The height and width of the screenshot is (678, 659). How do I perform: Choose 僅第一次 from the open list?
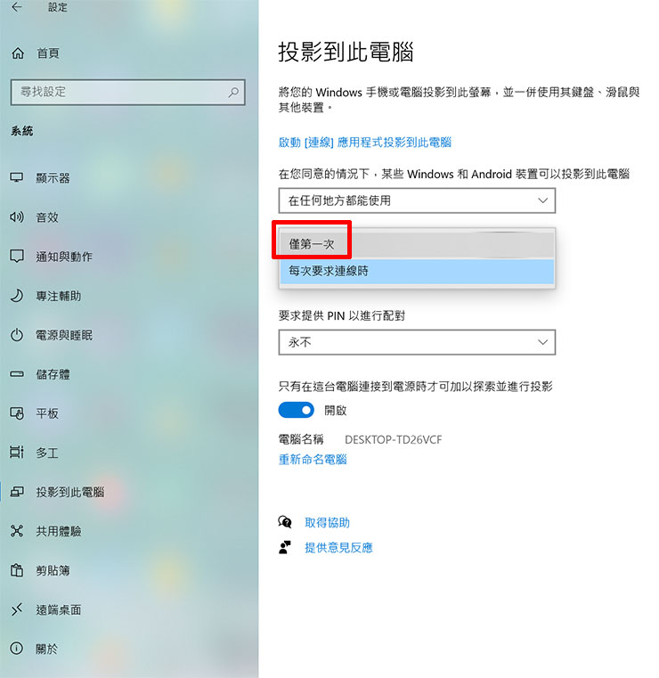pyautogui.click(x=417, y=245)
